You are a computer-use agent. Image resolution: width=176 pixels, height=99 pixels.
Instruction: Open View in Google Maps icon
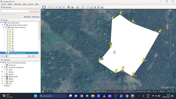pos(99,7)
